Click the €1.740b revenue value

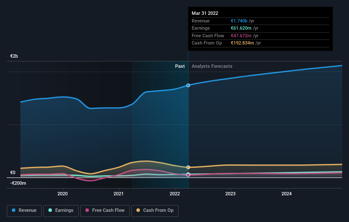click(239, 21)
